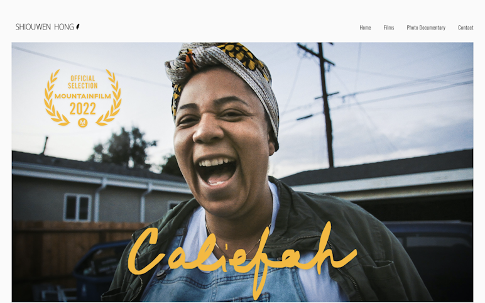Screen dimensions: 485x303
Task: Open the Home page from the navigation
Action: point(365,28)
